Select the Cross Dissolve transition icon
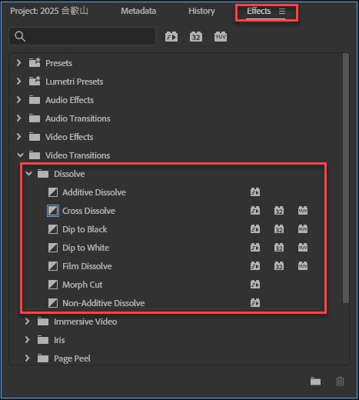The width and height of the screenshot is (359, 400). pos(53,211)
